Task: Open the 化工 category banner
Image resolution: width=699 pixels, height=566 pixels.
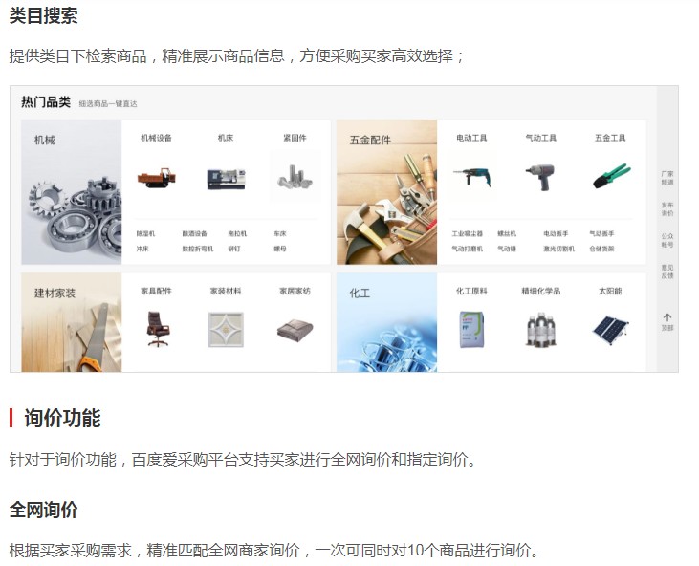Action: click(387, 322)
